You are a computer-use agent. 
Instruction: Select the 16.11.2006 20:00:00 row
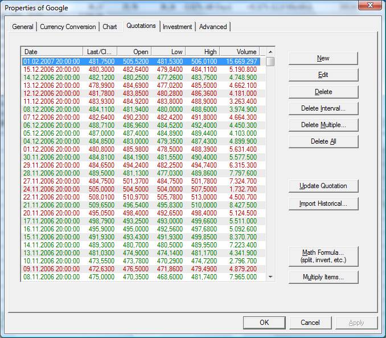[143, 229]
